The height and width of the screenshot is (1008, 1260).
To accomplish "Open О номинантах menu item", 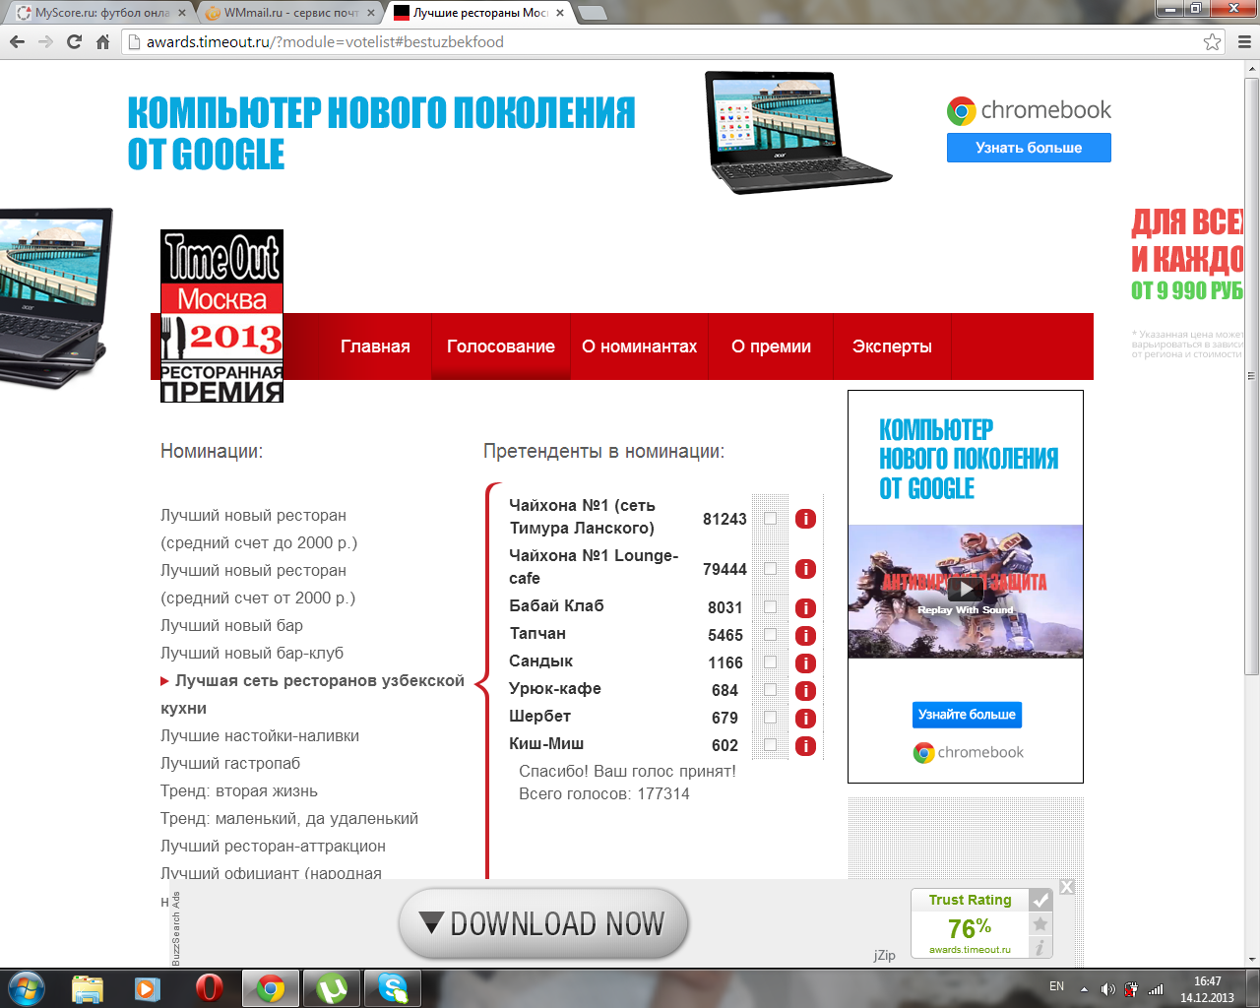I will point(639,346).
